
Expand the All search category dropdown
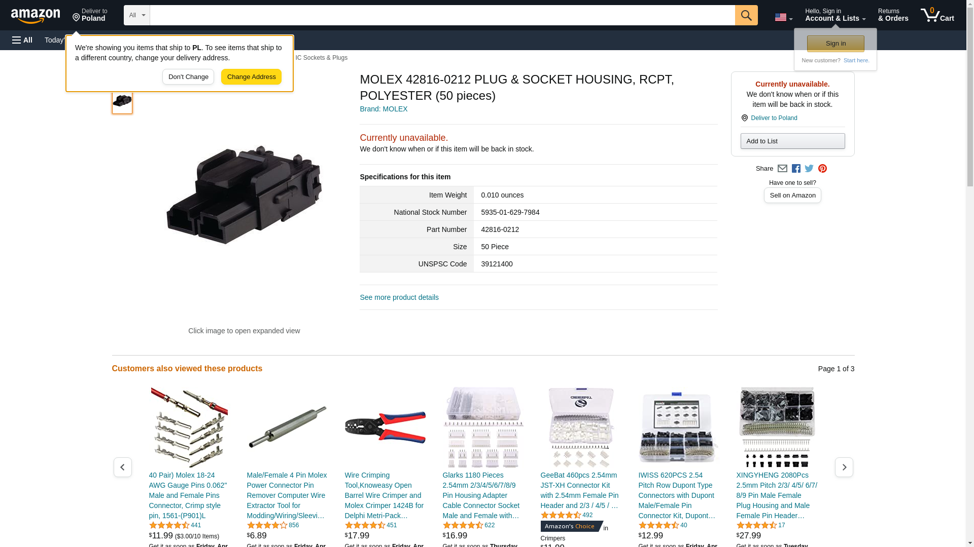pos(137,15)
